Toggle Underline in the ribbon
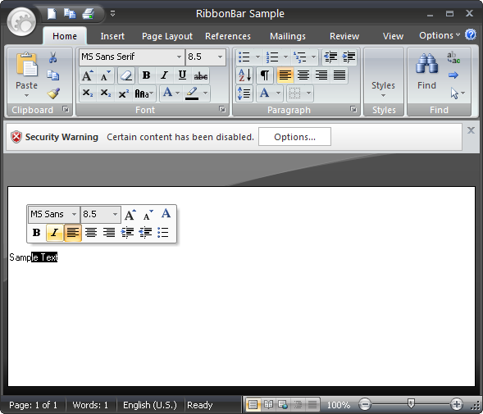 point(182,75)
